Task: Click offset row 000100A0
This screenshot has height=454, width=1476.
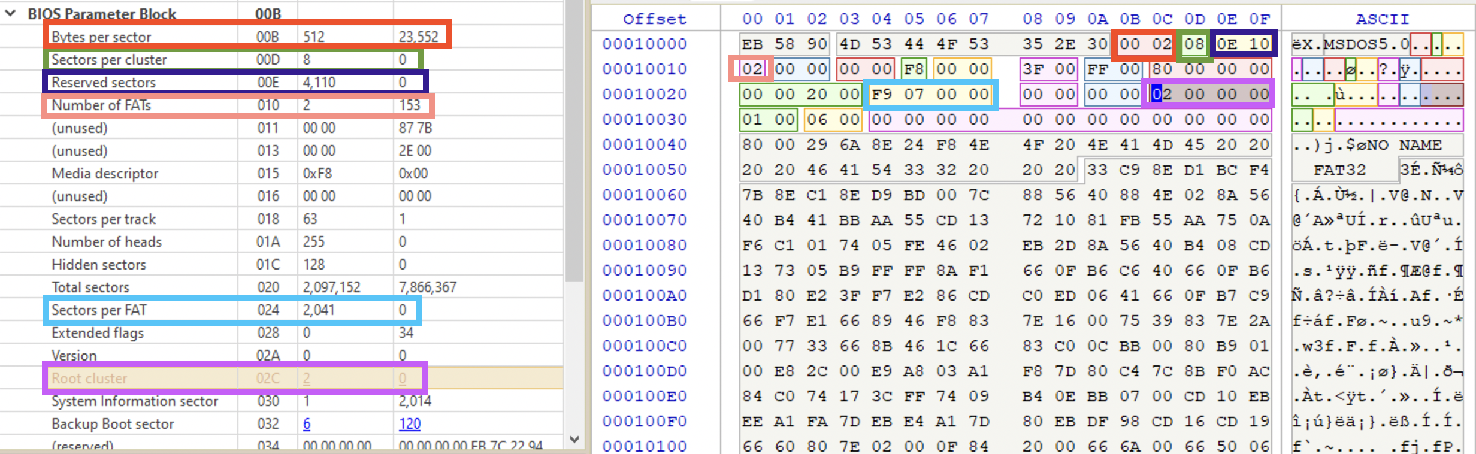Action: [645, 295]
